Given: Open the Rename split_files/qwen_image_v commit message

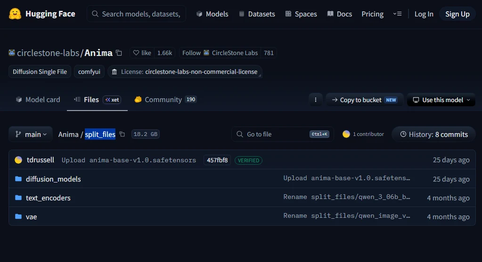Looking at the screenshot, I should click(347, 216).
